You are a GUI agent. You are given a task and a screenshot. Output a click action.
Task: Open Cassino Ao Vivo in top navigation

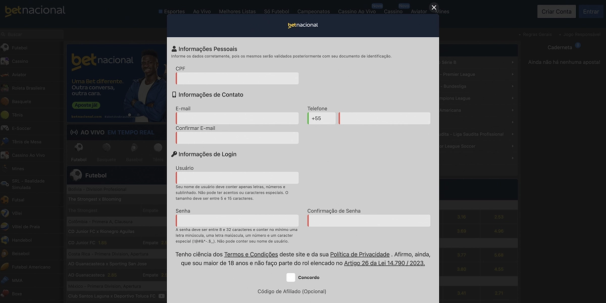pyautogui.click(x=357, y=12)
